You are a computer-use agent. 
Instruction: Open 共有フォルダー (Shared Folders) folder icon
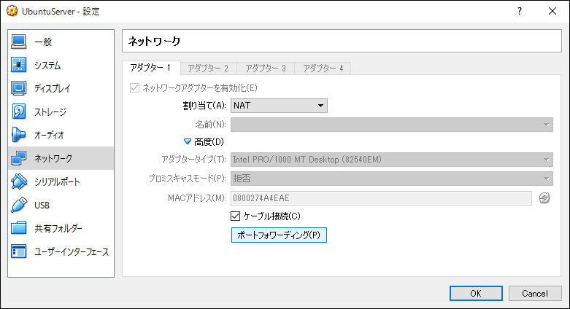pos(20,229)
